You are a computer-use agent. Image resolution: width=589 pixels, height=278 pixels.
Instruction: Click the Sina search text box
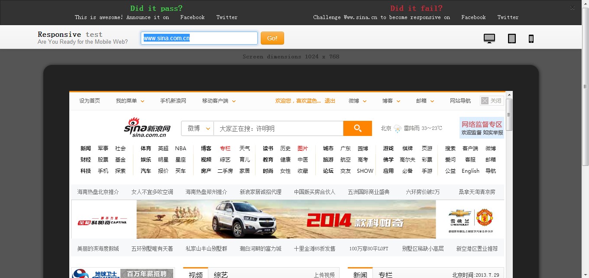(x=278, y=128)
